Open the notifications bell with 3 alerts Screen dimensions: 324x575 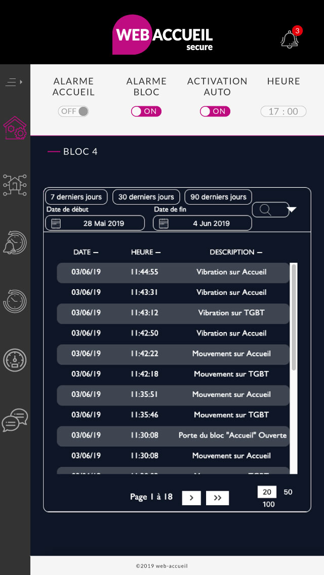click(291, 38)
